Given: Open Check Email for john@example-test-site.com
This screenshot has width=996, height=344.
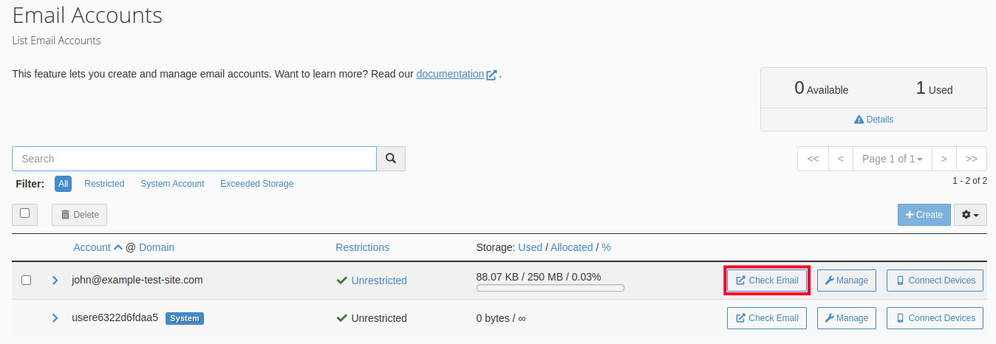Looking at the screenshot, I should point(767,281).
